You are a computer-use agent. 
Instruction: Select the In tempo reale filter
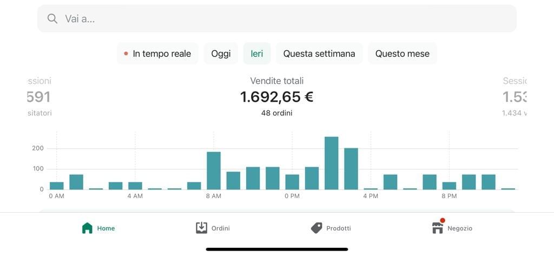click(157, 54)
